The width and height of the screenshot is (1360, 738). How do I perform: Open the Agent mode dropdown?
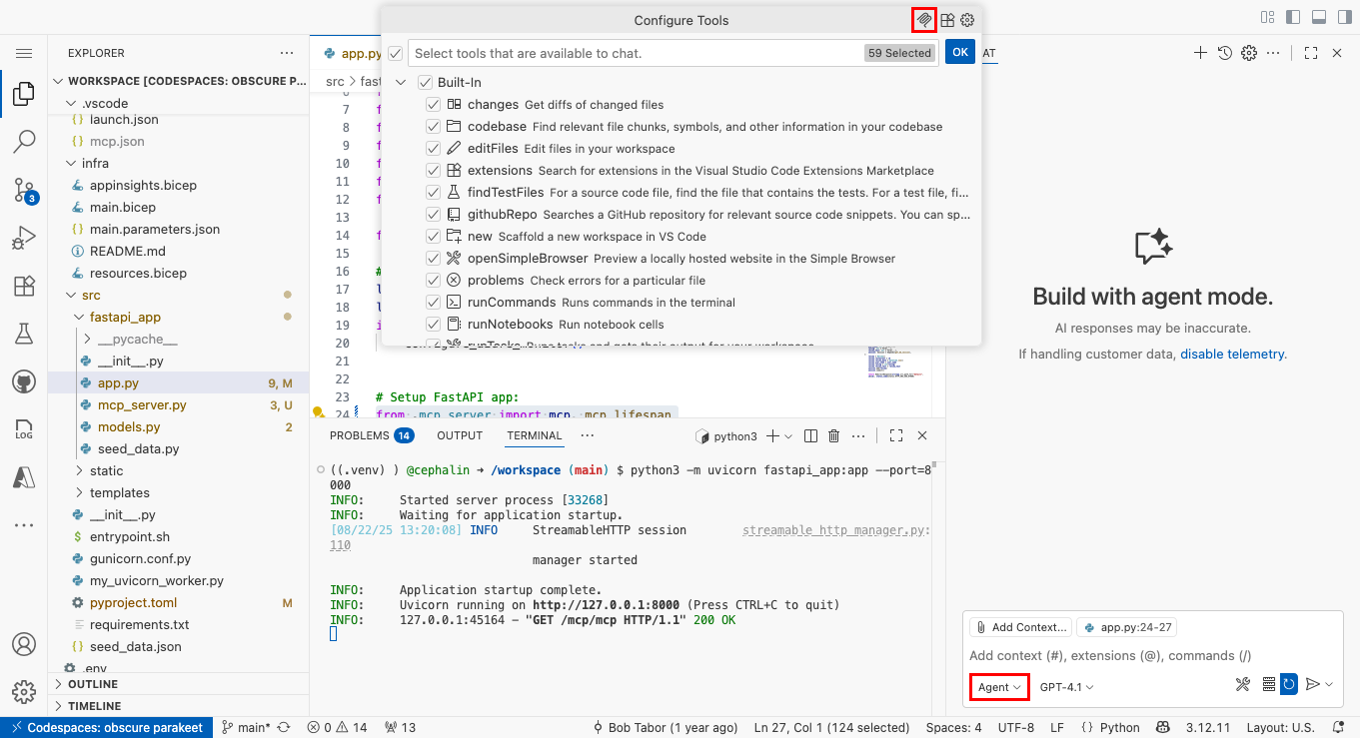(x=998, y=686)
